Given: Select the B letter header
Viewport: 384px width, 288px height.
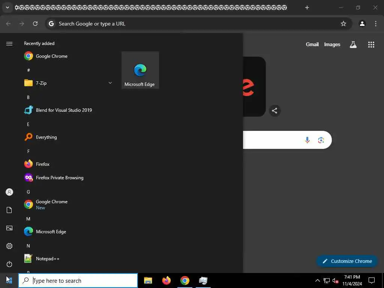Looking at the screenshot, I should click(28, 97).
